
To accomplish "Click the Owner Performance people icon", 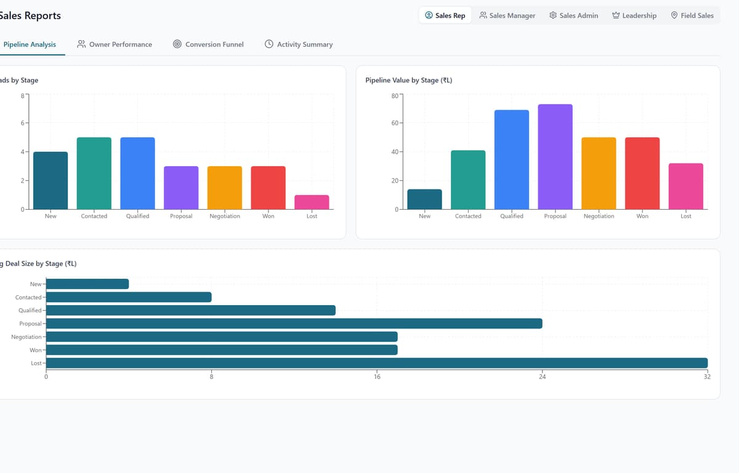I will [x=81, y=44].
